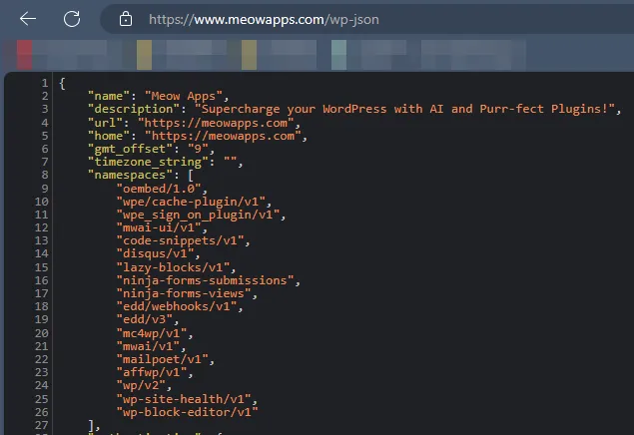Viewport: 634px width, 435px height.
Task: Select the "timezone_string" line
Action: 165,162
